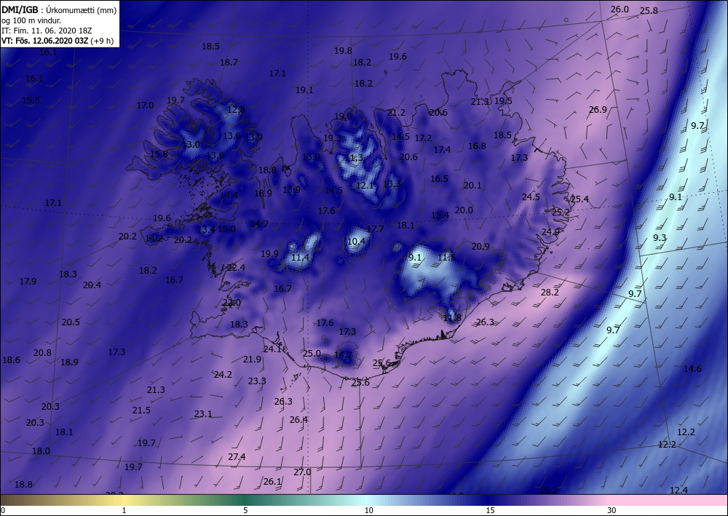Click the map value 11.8
728x516 pixels.
452,318
